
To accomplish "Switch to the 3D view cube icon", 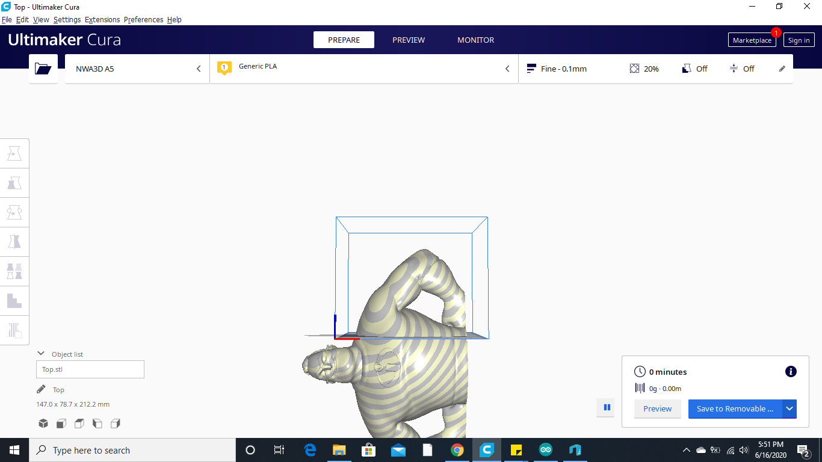I will click(43, 423).
